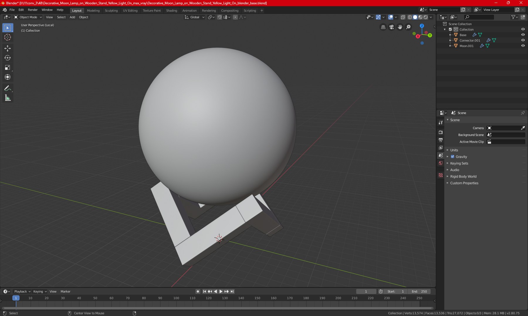The width and height of the screenshot is (528, 316).
Task: Toggle visibility of the Base object
Action: point(523,35)
